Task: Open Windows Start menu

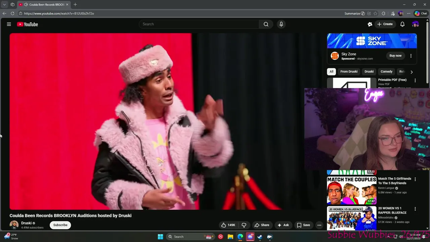Action: coord(161,237)
